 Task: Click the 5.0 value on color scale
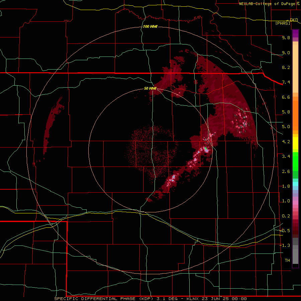pyautogui.click(x=286, y=127)
